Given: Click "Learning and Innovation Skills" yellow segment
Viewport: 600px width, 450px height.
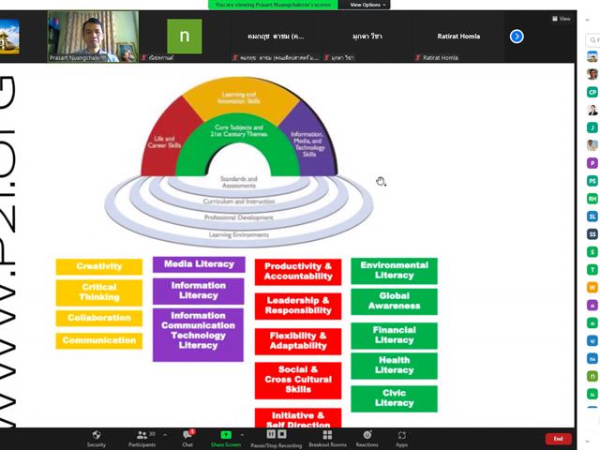Looking at the screenshot, I should (239, 97).
